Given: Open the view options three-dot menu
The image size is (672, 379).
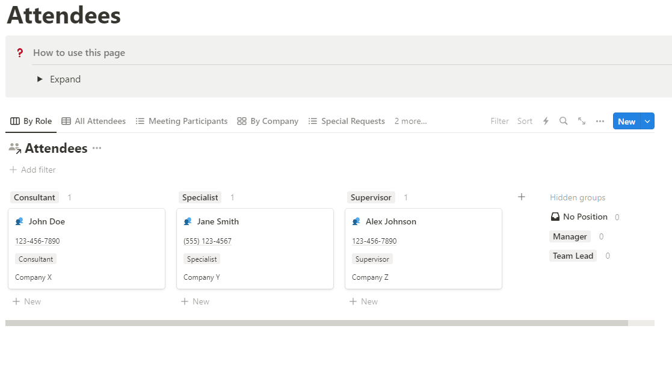Looking at the screenshot, I should point(600,121).
